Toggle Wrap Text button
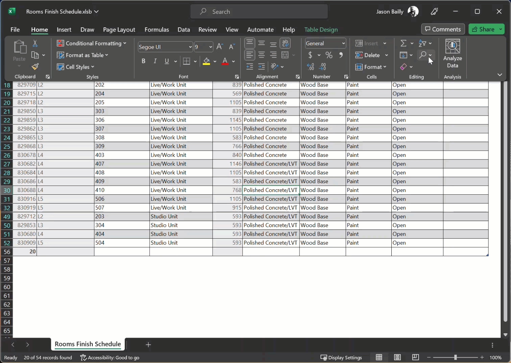The width and height of the screenshot is (511, 363). (285, 43)
